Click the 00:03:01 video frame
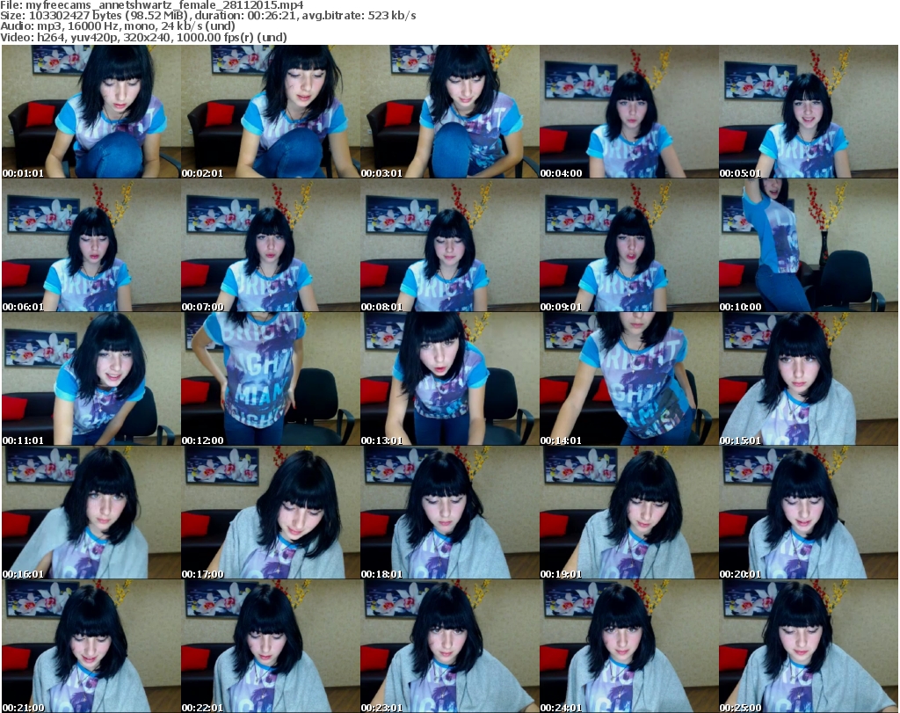The height and width of the screenshot is (713, 900). (449, 112)
